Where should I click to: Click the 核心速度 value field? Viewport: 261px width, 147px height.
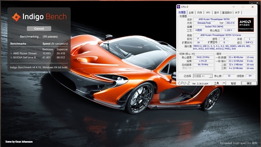[x=203, y=57]
